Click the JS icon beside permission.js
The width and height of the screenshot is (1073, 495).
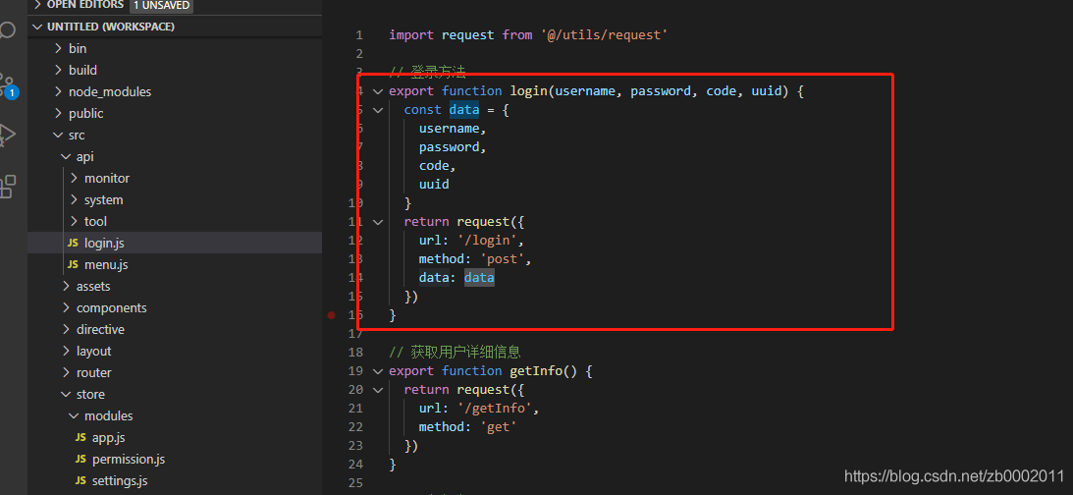pyautogui.click(x=80, y=460)
